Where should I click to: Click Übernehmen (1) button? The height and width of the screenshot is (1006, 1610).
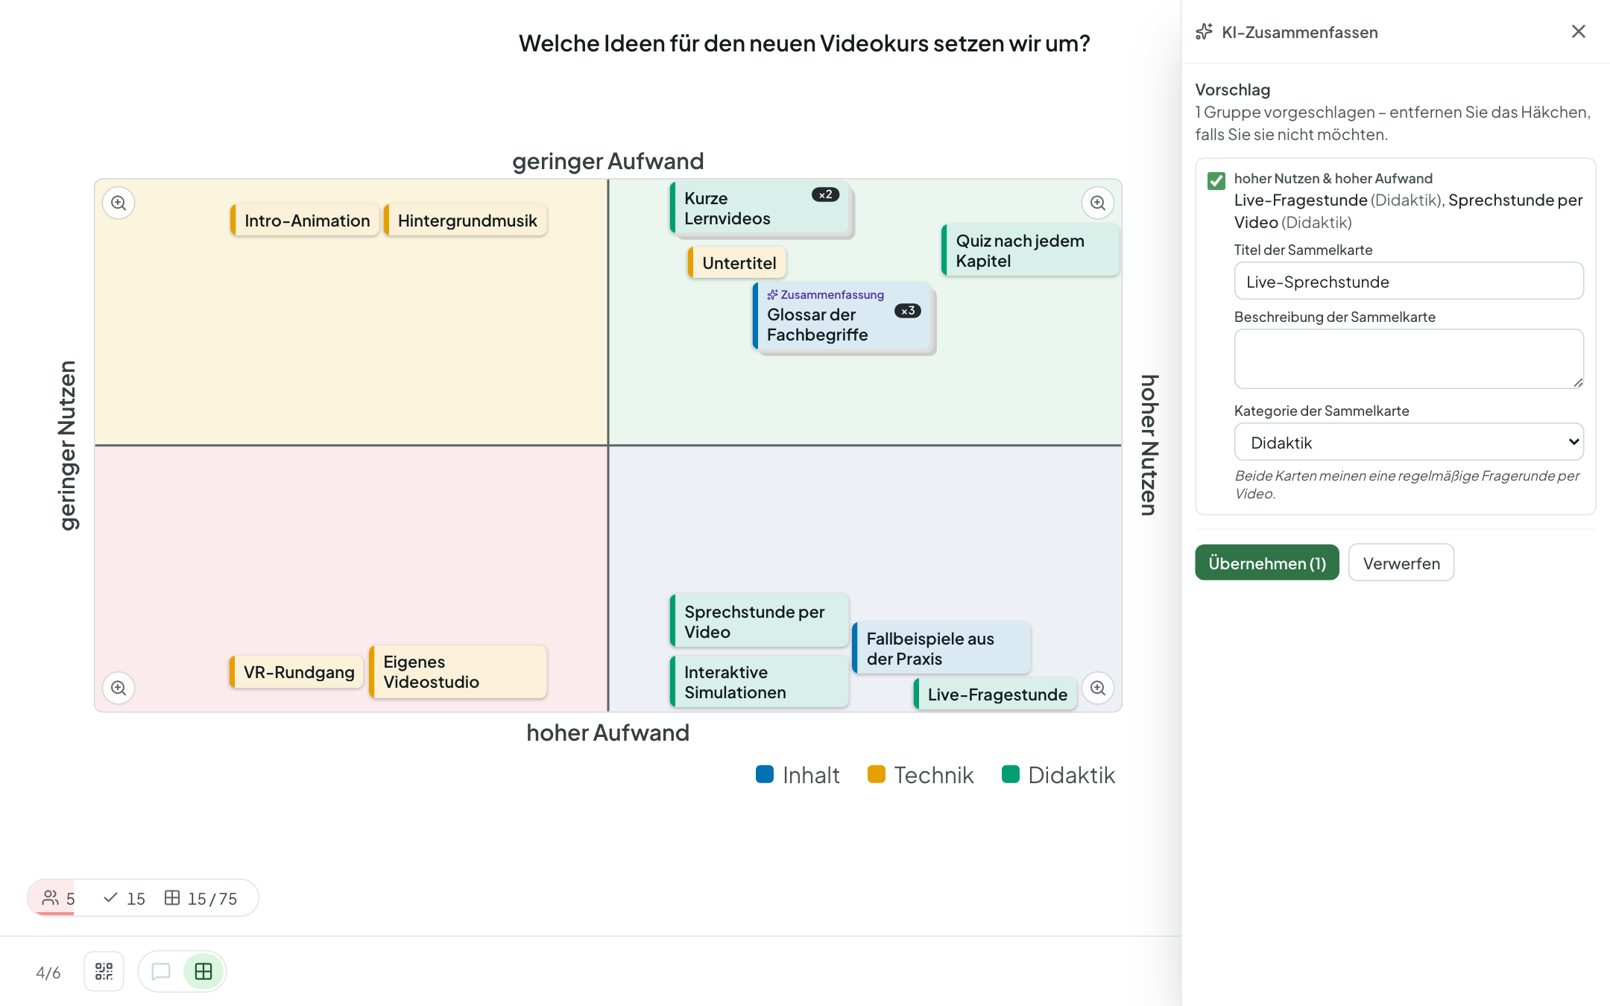click(x=1267, y=563)
